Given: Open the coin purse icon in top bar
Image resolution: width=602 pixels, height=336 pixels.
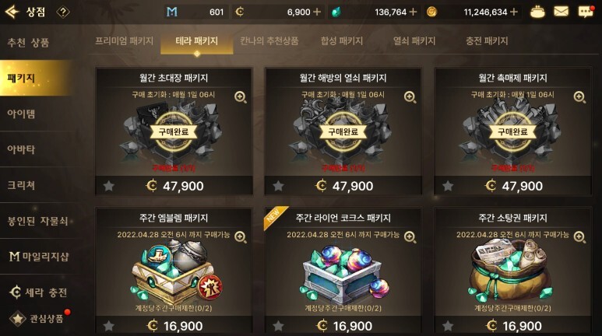Looking at the screenshot, I should (537, 12).
